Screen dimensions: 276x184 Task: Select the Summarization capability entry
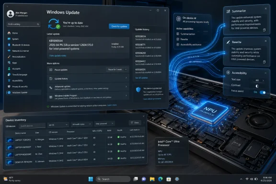186,34
